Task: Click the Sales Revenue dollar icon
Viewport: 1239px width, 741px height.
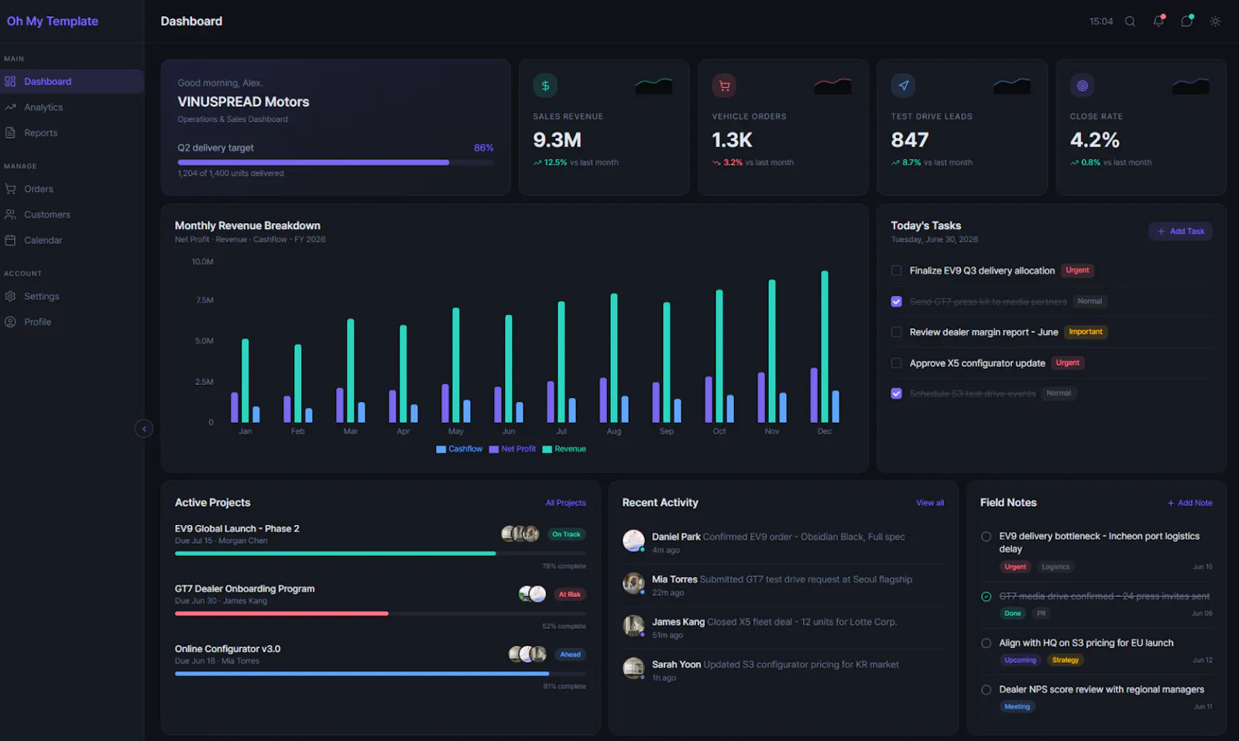Action: 545,86
